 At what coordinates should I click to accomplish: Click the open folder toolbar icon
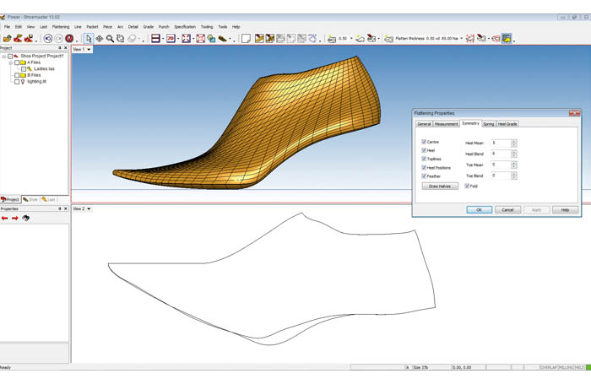7,39
